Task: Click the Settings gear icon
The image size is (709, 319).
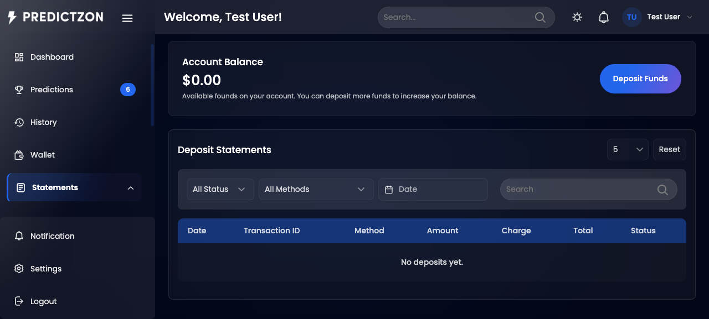Action: pos(19,269)
